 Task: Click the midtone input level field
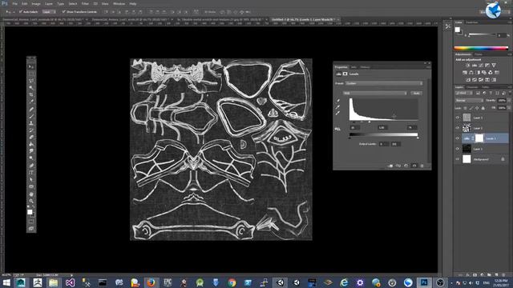tap(382, 128)
